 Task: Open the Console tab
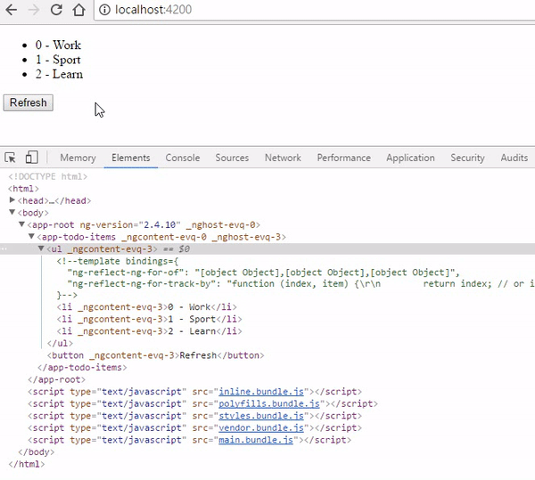pos(183,158)
